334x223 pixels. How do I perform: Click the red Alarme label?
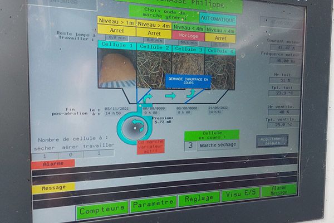52,164
